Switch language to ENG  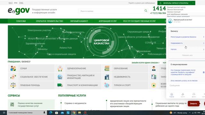click(x=21, y=3)
